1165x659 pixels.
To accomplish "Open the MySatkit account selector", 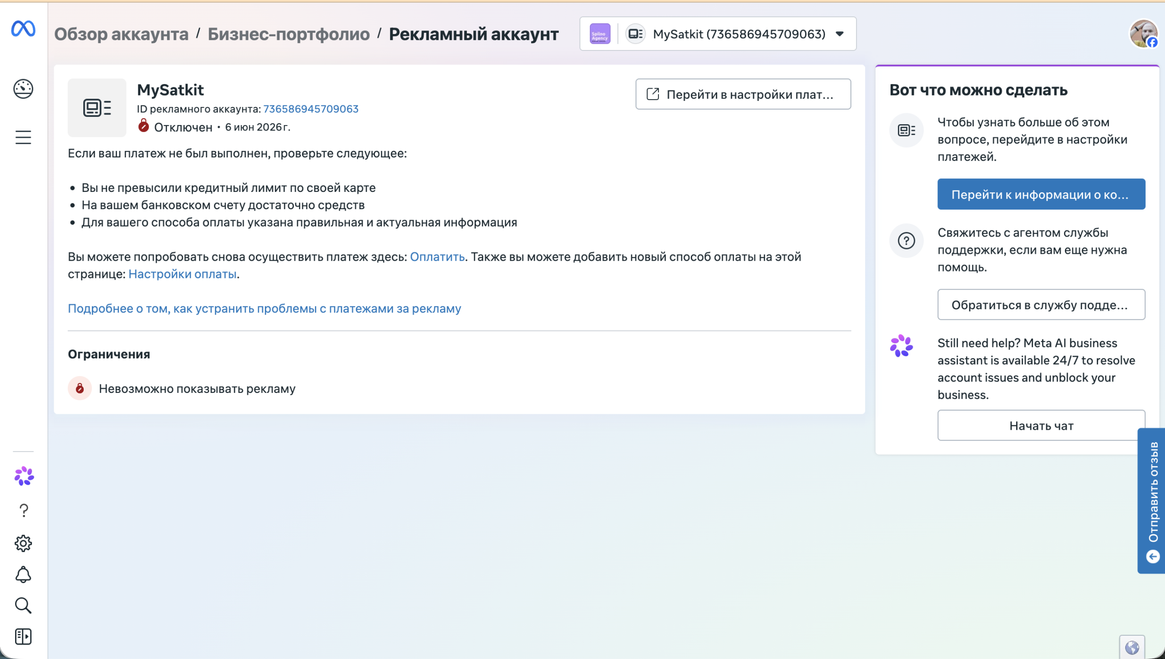I will [x=718, y=34].
